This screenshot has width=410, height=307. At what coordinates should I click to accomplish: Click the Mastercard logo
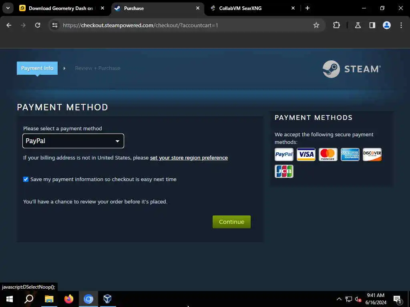(328, 154)
